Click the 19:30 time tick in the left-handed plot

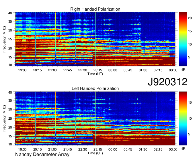coord(22,149)
